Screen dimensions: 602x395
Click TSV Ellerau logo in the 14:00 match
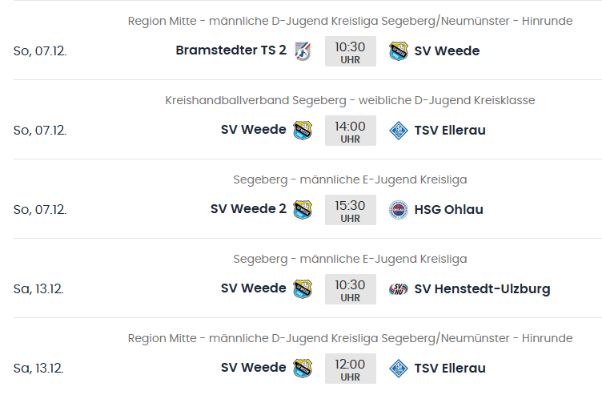click(x=398, y=131)
